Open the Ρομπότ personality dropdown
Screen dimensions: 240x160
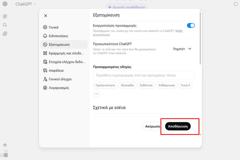(182, 49)
